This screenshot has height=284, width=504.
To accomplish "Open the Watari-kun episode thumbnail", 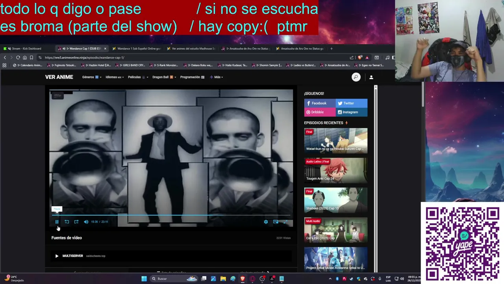I will click(335, 140).
